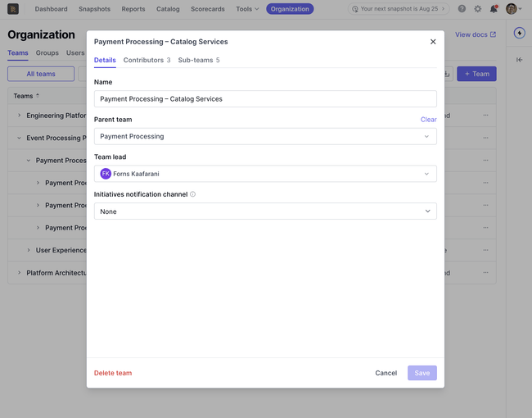Click the lightning bolt icon in sidebar

point(519,33)
